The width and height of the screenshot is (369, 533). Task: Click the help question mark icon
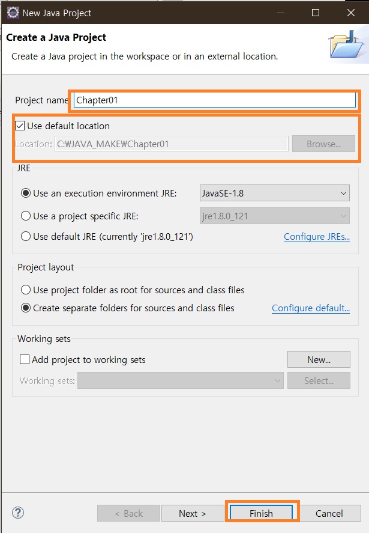point(18,513)
